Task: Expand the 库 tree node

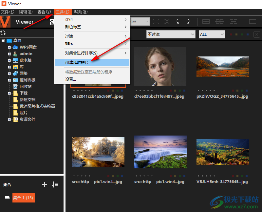Action: point(9,67)
